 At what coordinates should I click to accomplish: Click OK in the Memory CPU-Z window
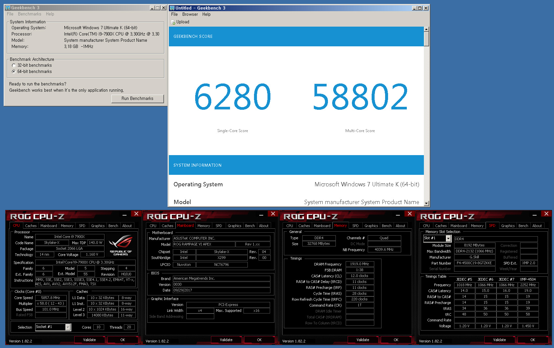coord(396,340)
